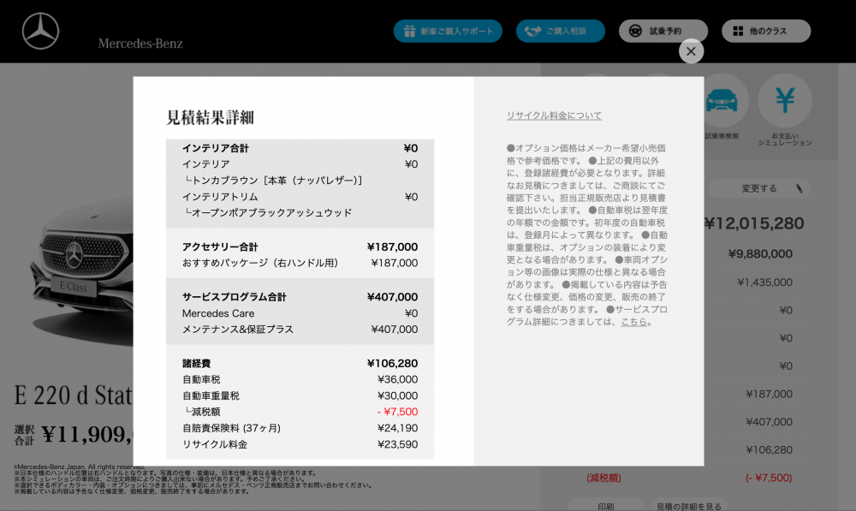Open こちら link for service program details
856x511 pixels.
click(x=633, y=322)
